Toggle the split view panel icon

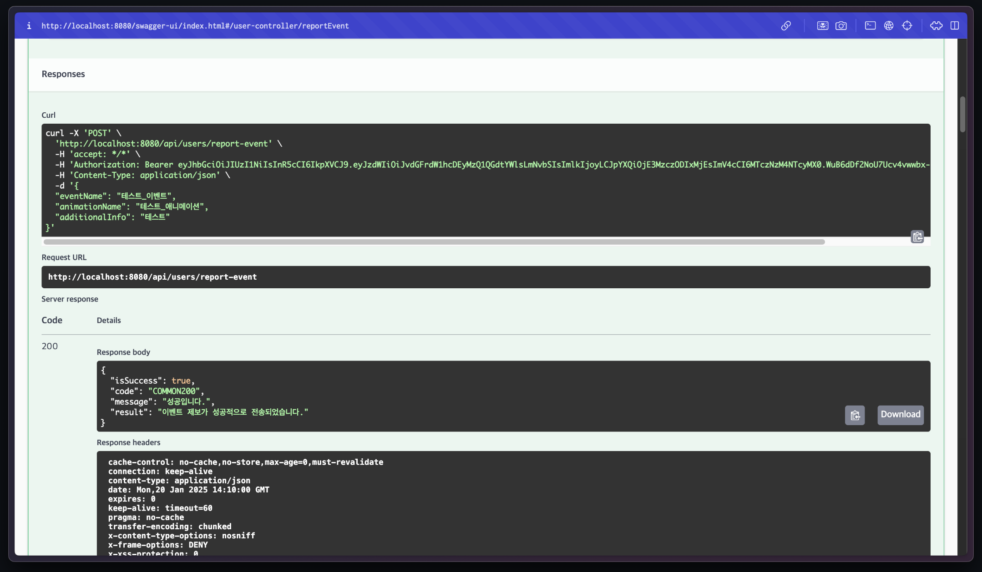[955, 26]
